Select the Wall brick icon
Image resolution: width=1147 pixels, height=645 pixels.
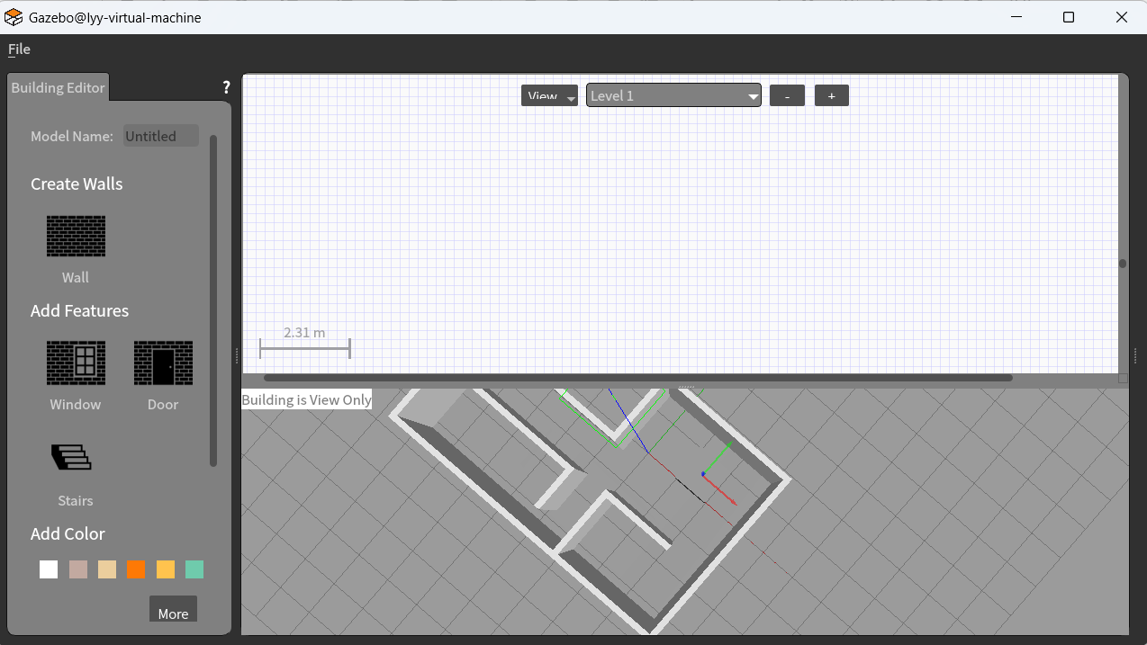point(76,236)
